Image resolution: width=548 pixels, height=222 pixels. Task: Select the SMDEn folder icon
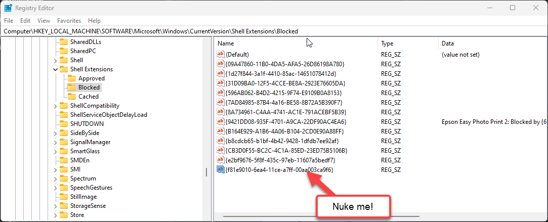tap(64, 160)
